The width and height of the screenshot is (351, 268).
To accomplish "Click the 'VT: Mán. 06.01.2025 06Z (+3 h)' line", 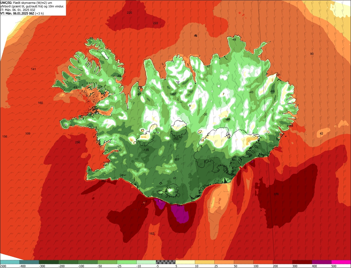I will pyautogui.click(x=22, y=13).
